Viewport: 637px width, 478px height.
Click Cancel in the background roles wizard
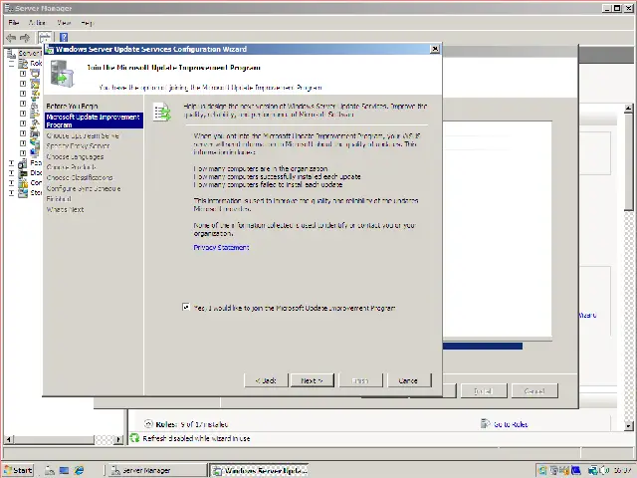(x=534, y=391)
